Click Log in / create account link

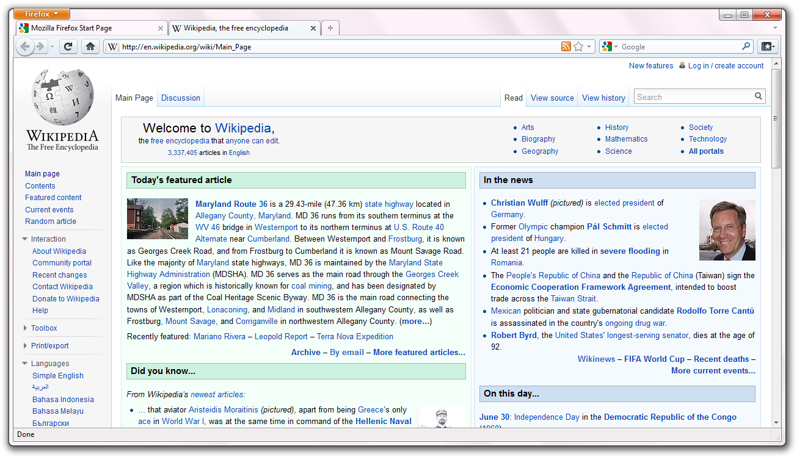point(726,66)
